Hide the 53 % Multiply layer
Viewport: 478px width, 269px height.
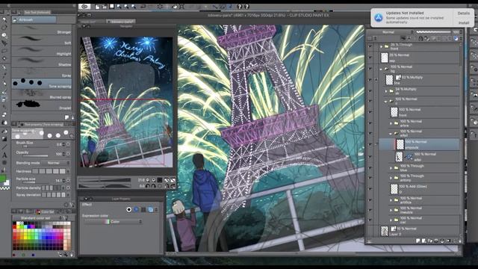pyautogui.click(x=370, y=80)
